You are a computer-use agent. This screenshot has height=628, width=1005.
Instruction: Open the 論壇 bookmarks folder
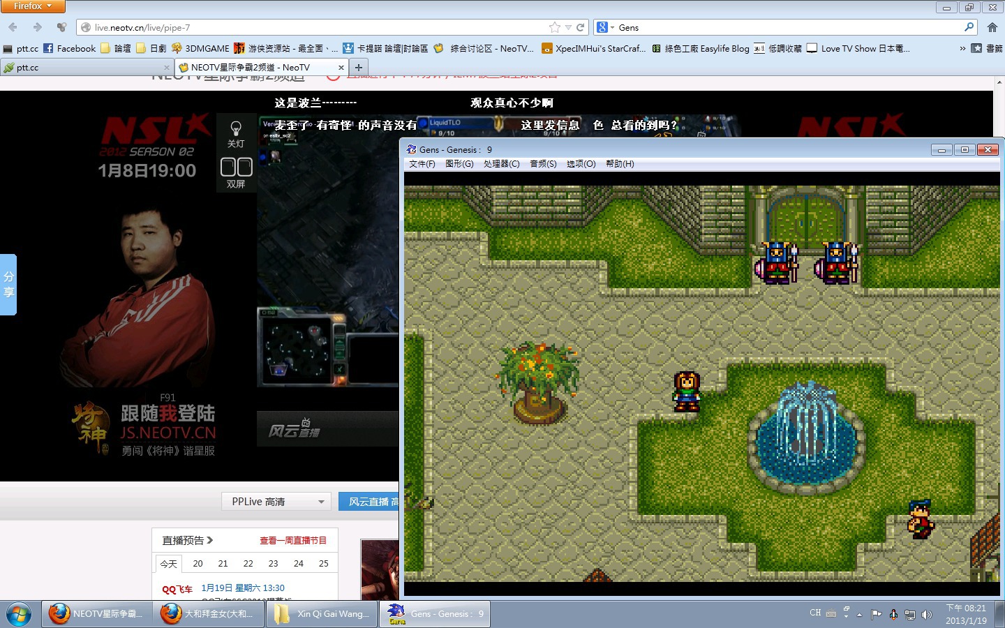116,48
